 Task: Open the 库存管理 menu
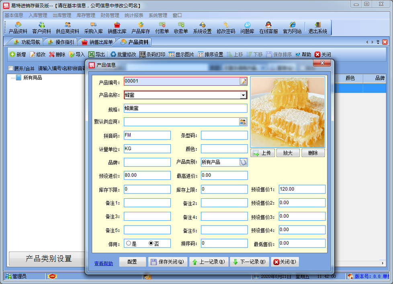tap(86, 15)
